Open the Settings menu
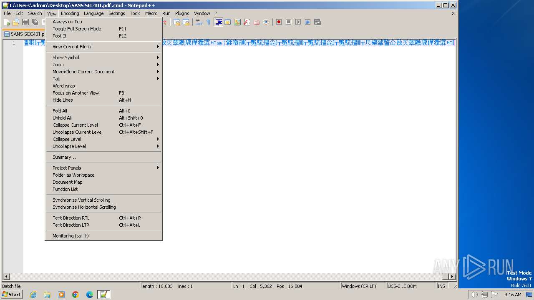 (117, 13)
